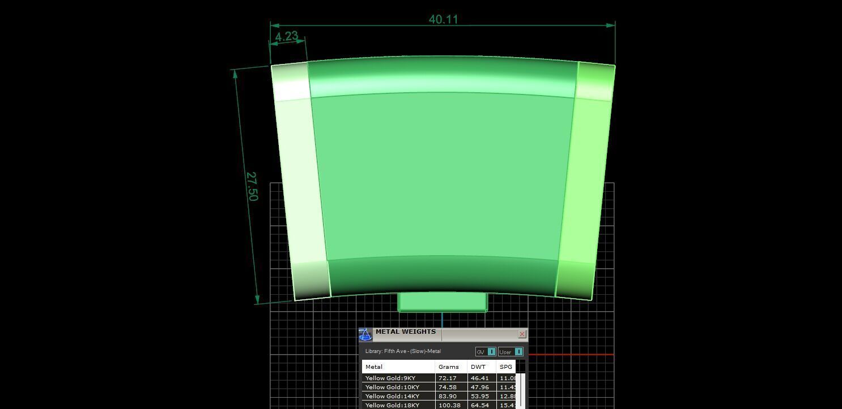Click the 72.17 grams value
842x409 pixels.
[448, 378]
